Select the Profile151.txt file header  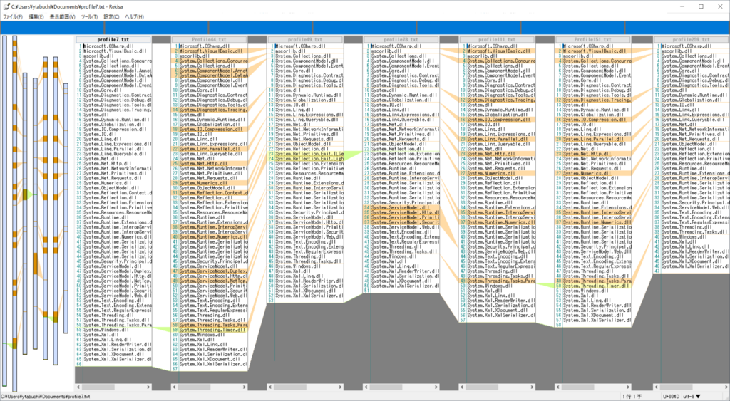593,40
